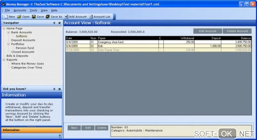Toggle cleared cell for Emergency shoe fund

pyautogui.click(x=161, y=42)
